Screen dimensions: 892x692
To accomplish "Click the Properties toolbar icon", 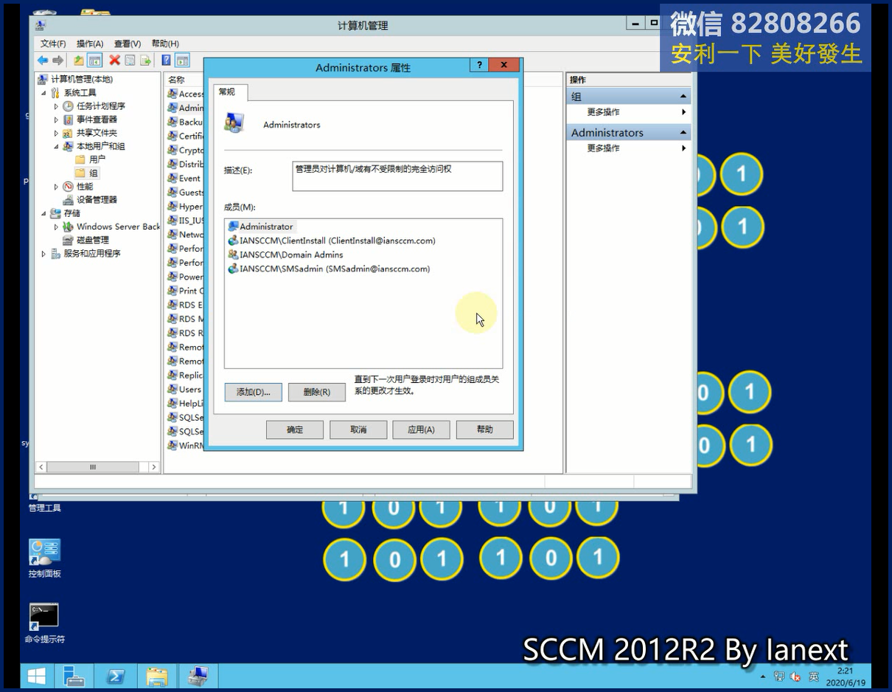I will (130, 60).
